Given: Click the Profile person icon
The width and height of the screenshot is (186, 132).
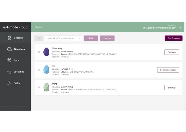Looking at the screenshot, I should point(9,83).
